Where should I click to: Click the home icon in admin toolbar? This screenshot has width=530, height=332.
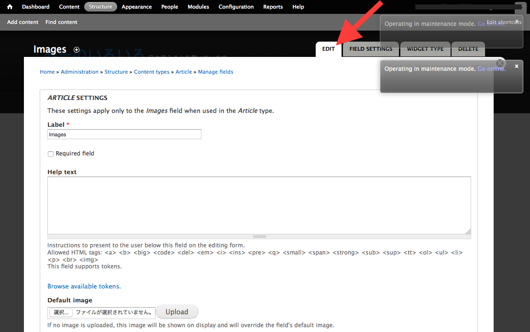[x=10, y=7]
